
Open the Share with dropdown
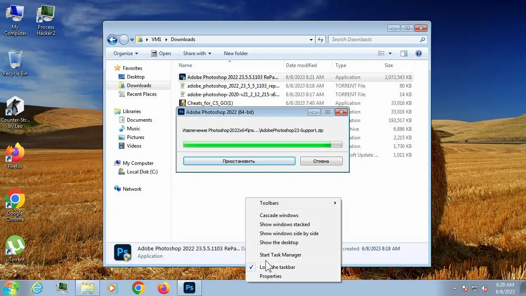(x=197, y=53)
